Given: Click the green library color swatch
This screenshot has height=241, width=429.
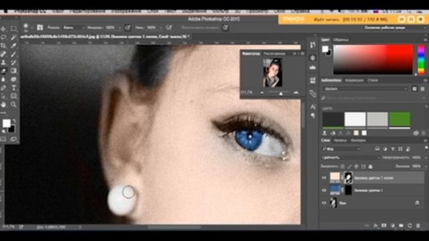Looking at the screenshot, I should [x=400, y=119].
